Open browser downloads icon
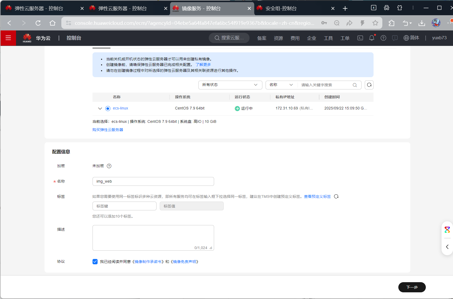The image size is (453, 299). point(422,23)
